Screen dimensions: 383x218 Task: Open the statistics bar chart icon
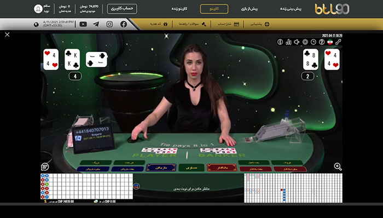click(x=288, y=42)
